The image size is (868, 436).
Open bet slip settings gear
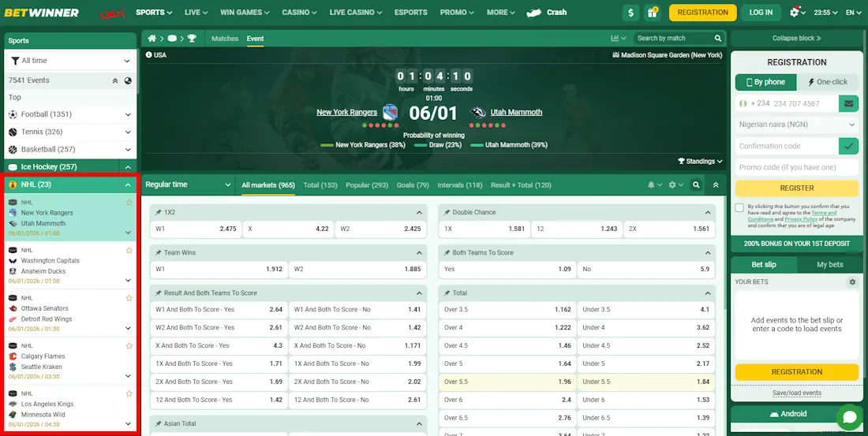click(852, 281)
